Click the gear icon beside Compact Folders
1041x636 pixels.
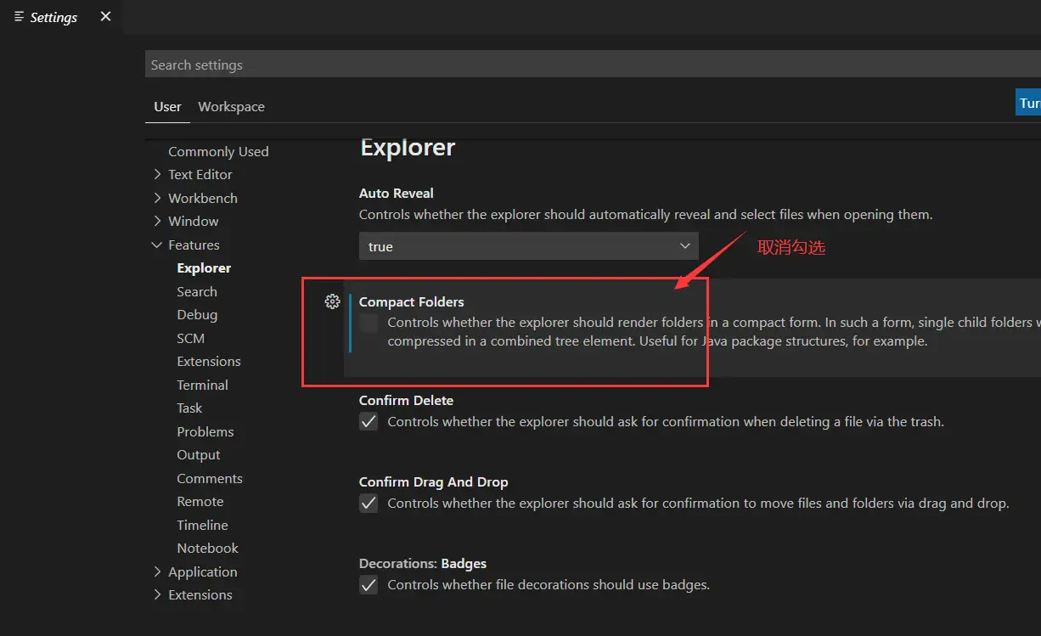pos(333,301)
